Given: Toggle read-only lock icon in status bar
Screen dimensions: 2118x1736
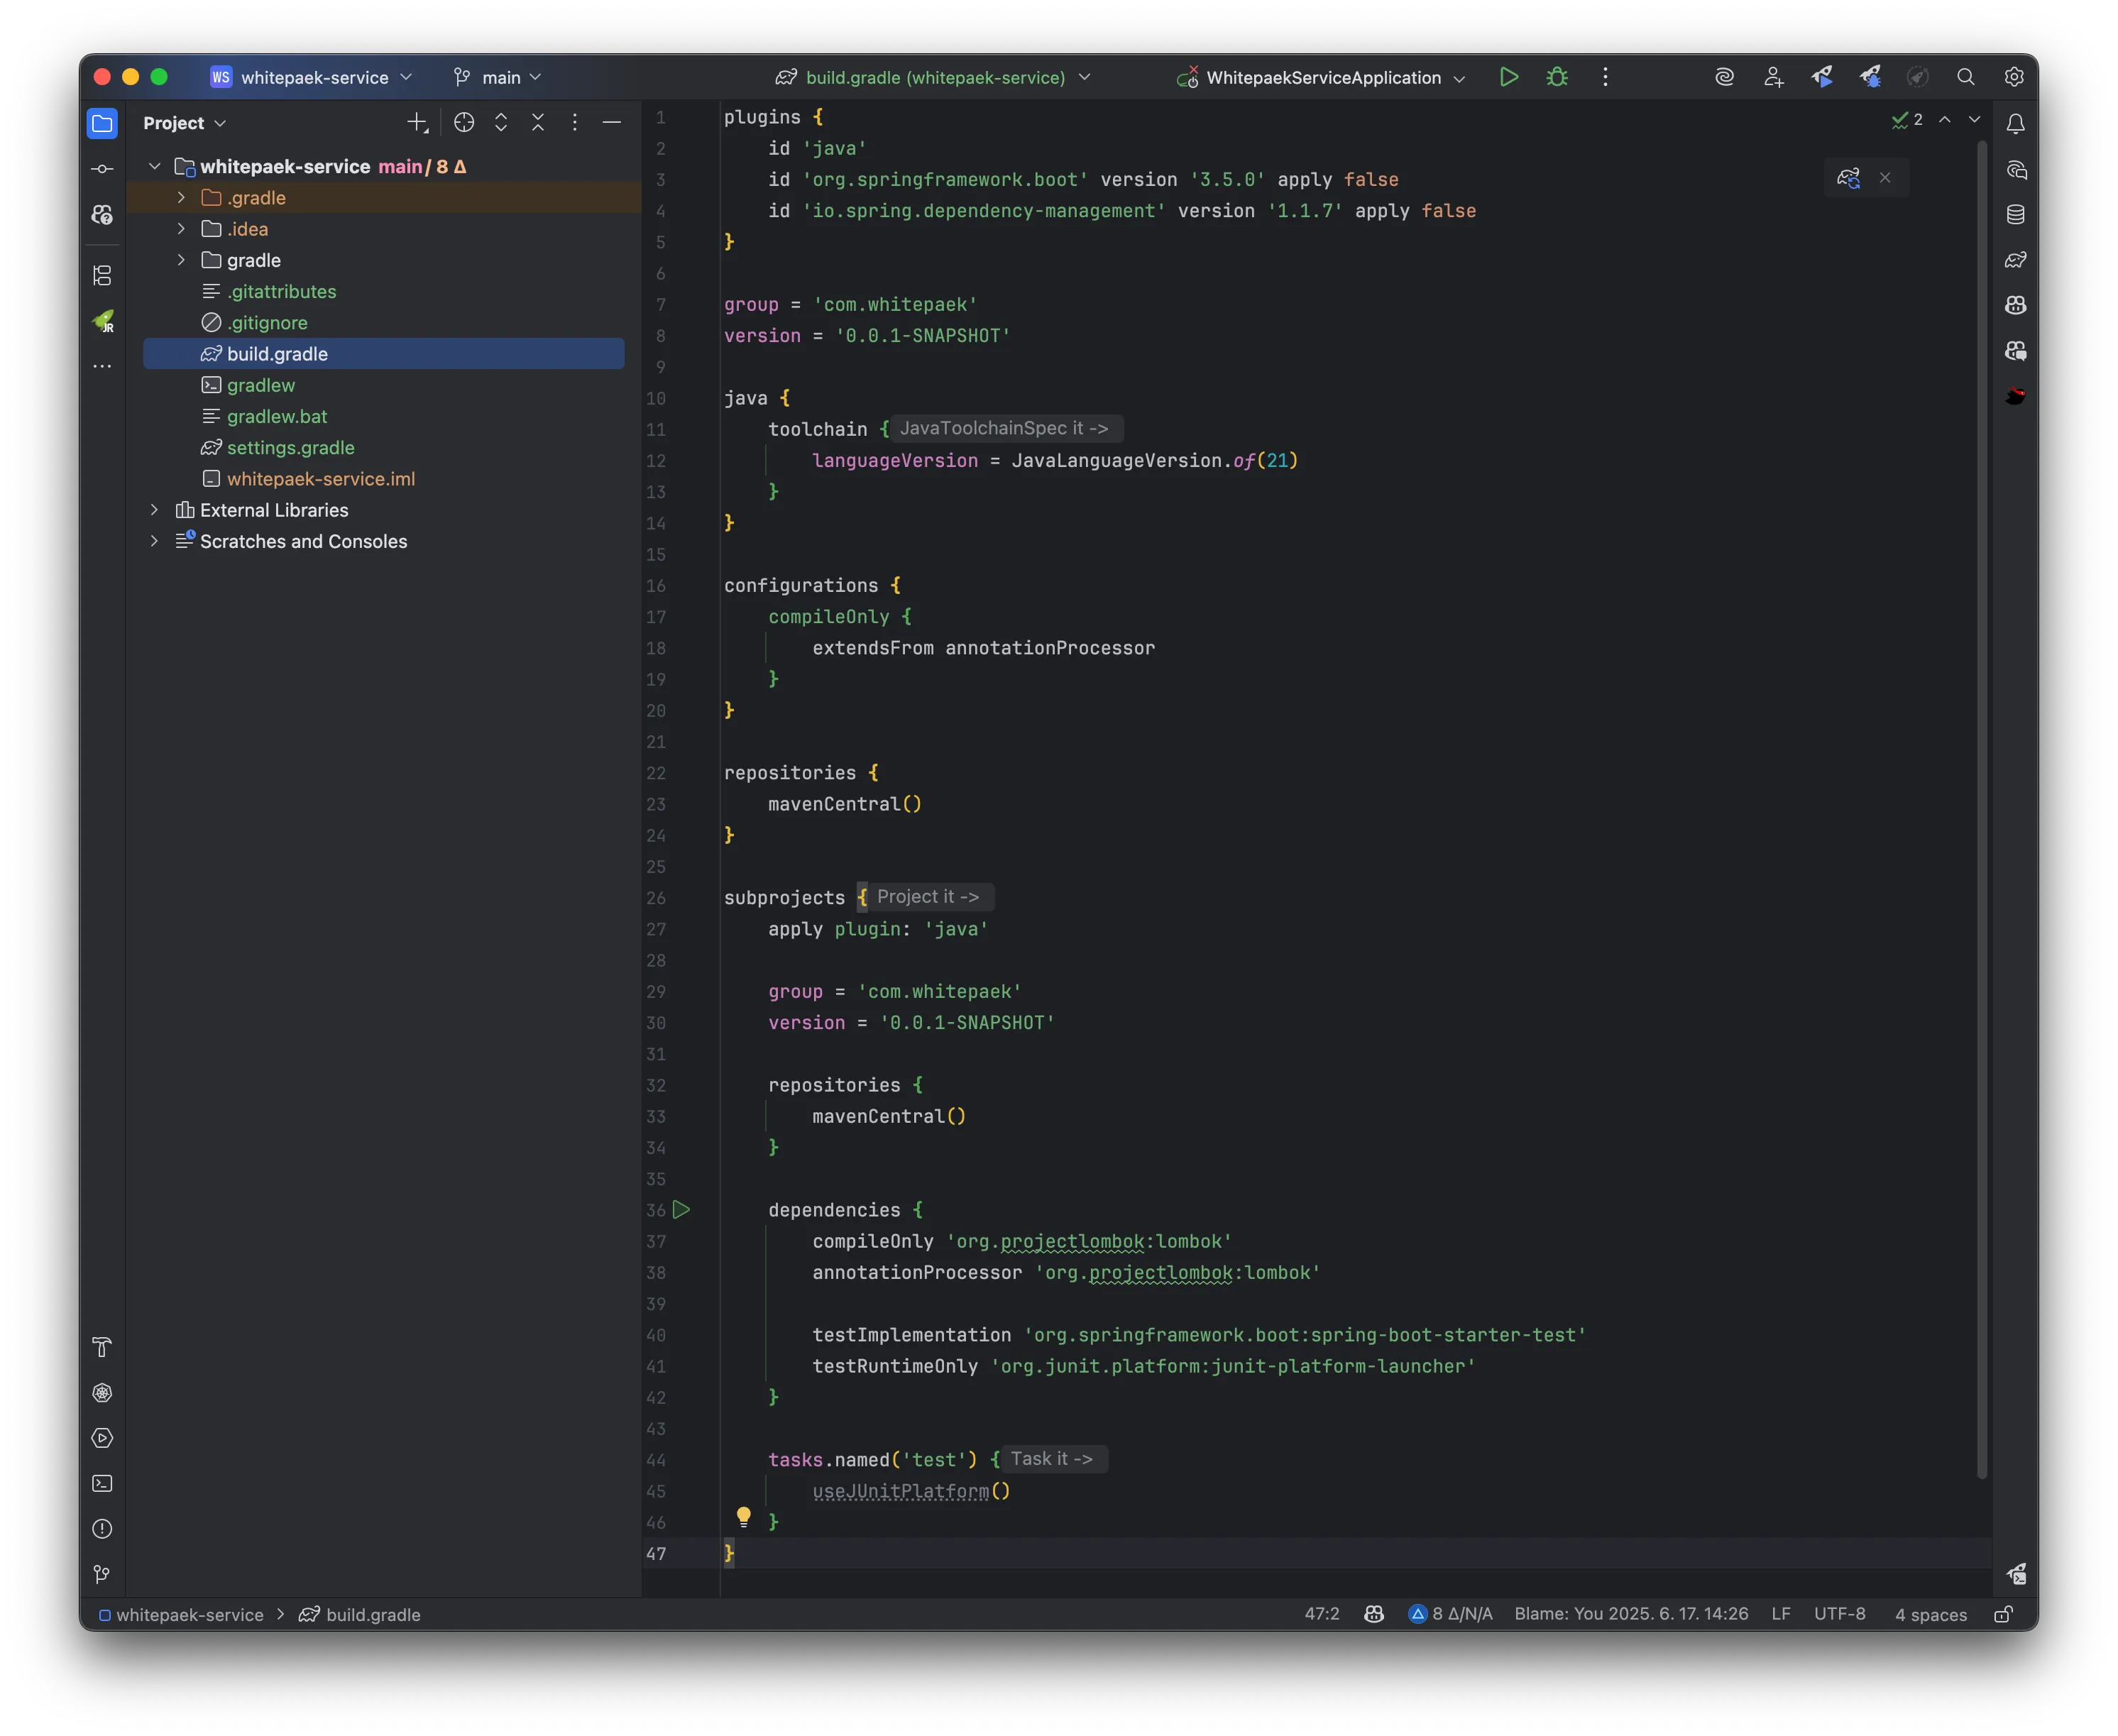Looking at the screenshot, I should 2003,1614.
